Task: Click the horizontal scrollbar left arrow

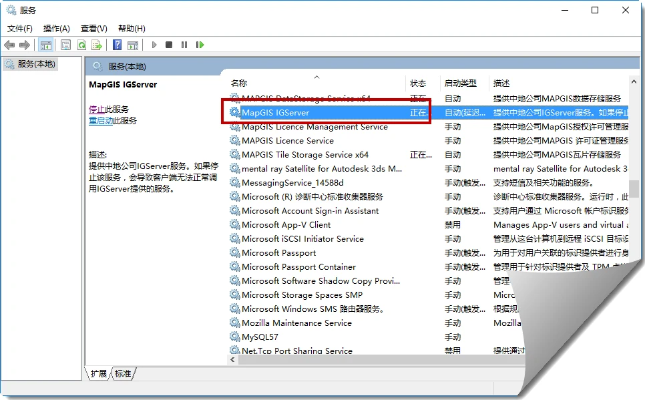Action: click(233, 360)
